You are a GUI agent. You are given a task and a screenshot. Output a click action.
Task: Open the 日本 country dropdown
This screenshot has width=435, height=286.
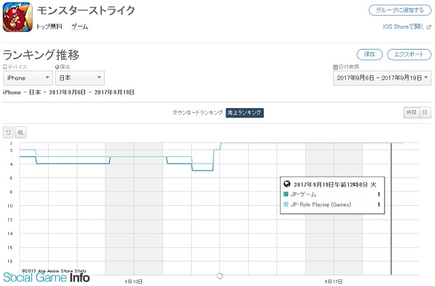(80, 78)
